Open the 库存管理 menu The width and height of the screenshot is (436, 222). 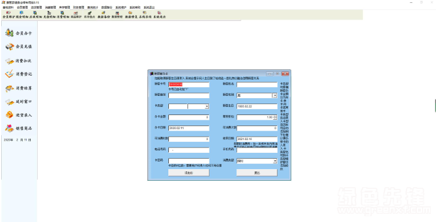[x=64, y=7]
